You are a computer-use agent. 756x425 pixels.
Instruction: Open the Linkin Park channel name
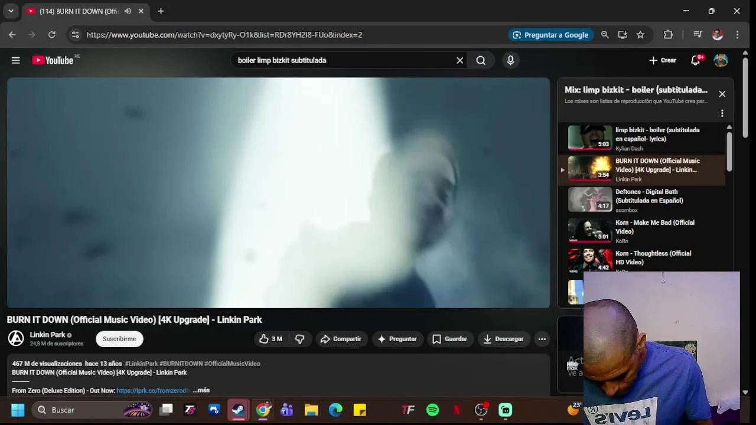click(x=47, y=335)
